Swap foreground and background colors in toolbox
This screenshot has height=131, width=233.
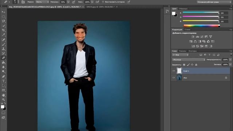[5, 103]
